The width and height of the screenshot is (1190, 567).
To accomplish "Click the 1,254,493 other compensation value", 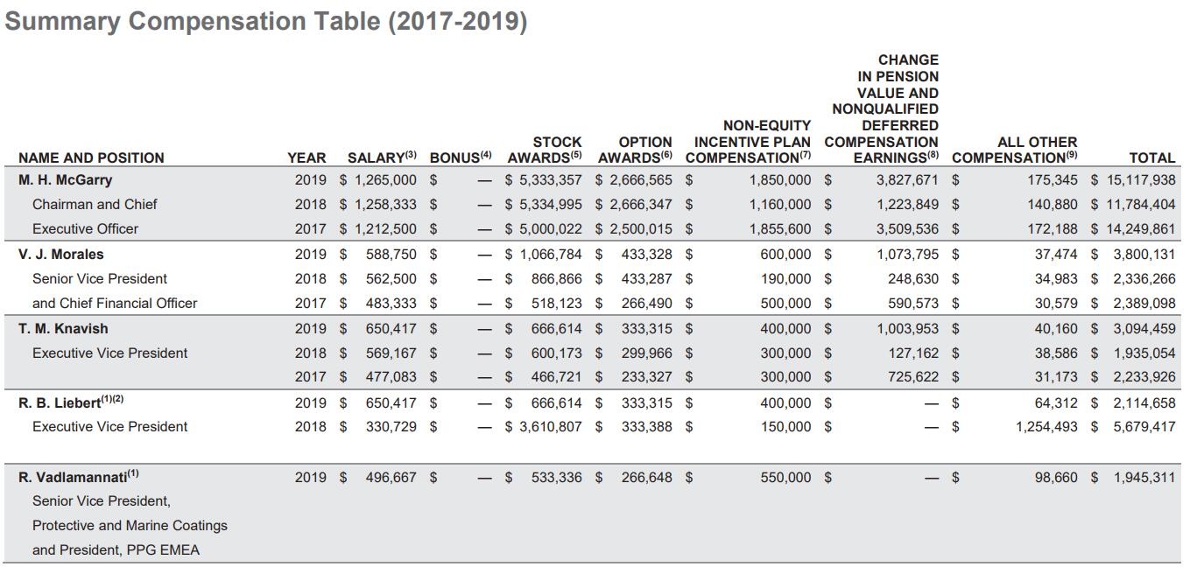I will pyautogui.click(x=1046, y=426).
